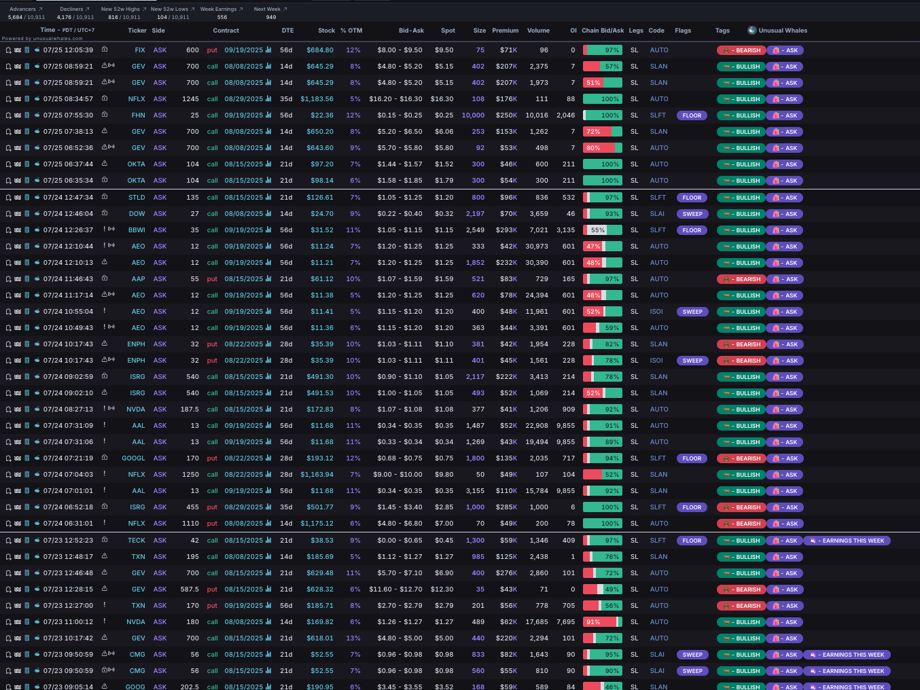Viewport: 920px width, 690px height.
Task: Click the bookmark-add icon in the FIX row
Action: click(8, 50)
